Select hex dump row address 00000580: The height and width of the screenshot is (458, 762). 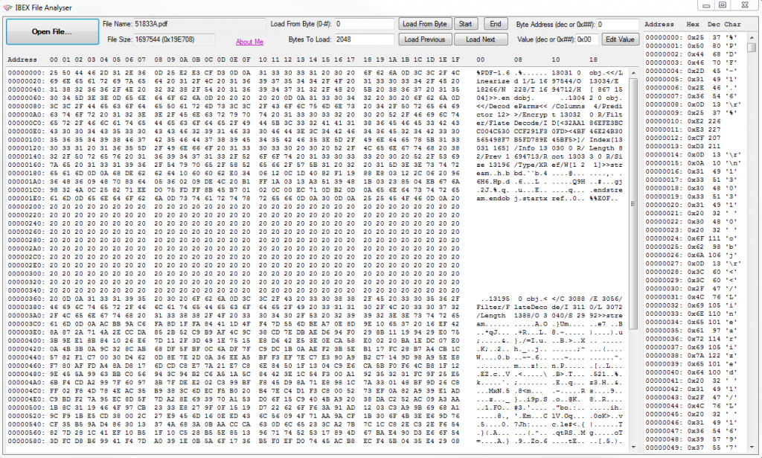[25, 441]
